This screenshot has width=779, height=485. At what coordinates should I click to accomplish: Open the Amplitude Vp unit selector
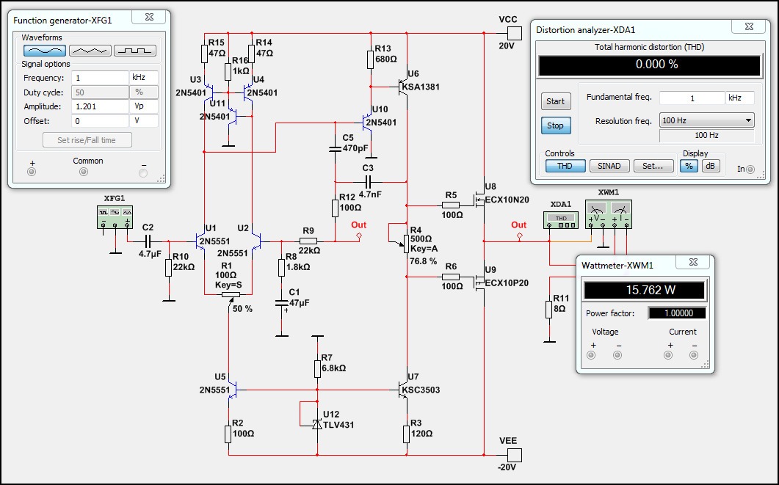[x=144, y=106]
